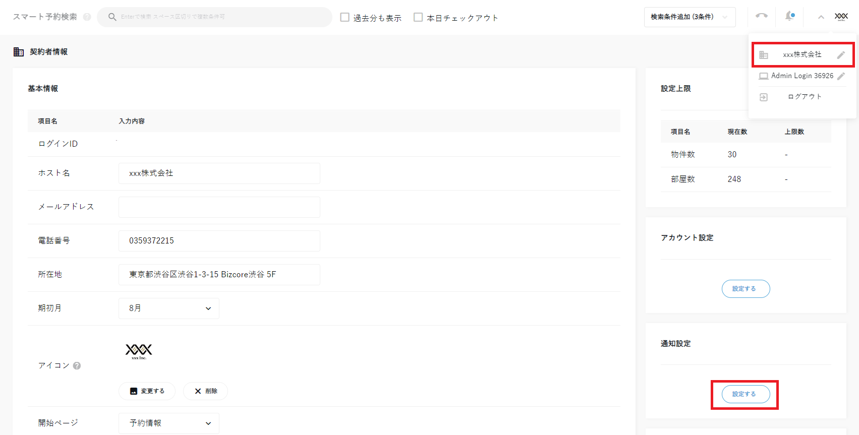Image resolution: width=859 pixels, height=435 pixels.
Task: Open 検索条件追加 (3条件) dropdown
Action: (x=689, y=17)
